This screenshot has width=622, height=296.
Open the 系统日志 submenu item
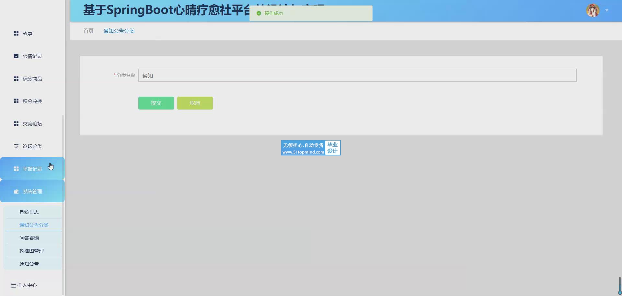[29, 212]
